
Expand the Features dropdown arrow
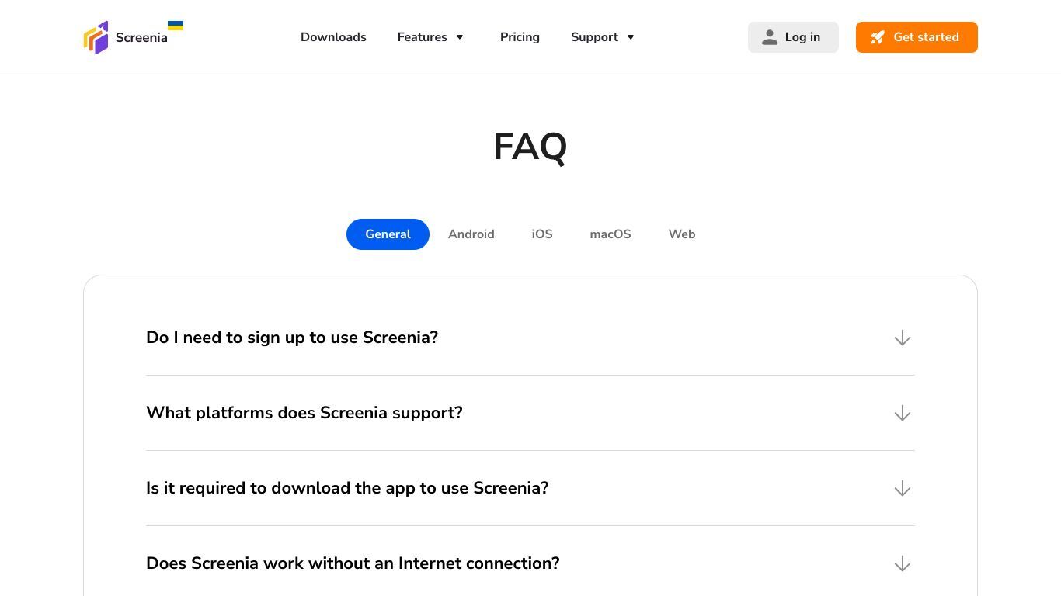click(460, 37)
